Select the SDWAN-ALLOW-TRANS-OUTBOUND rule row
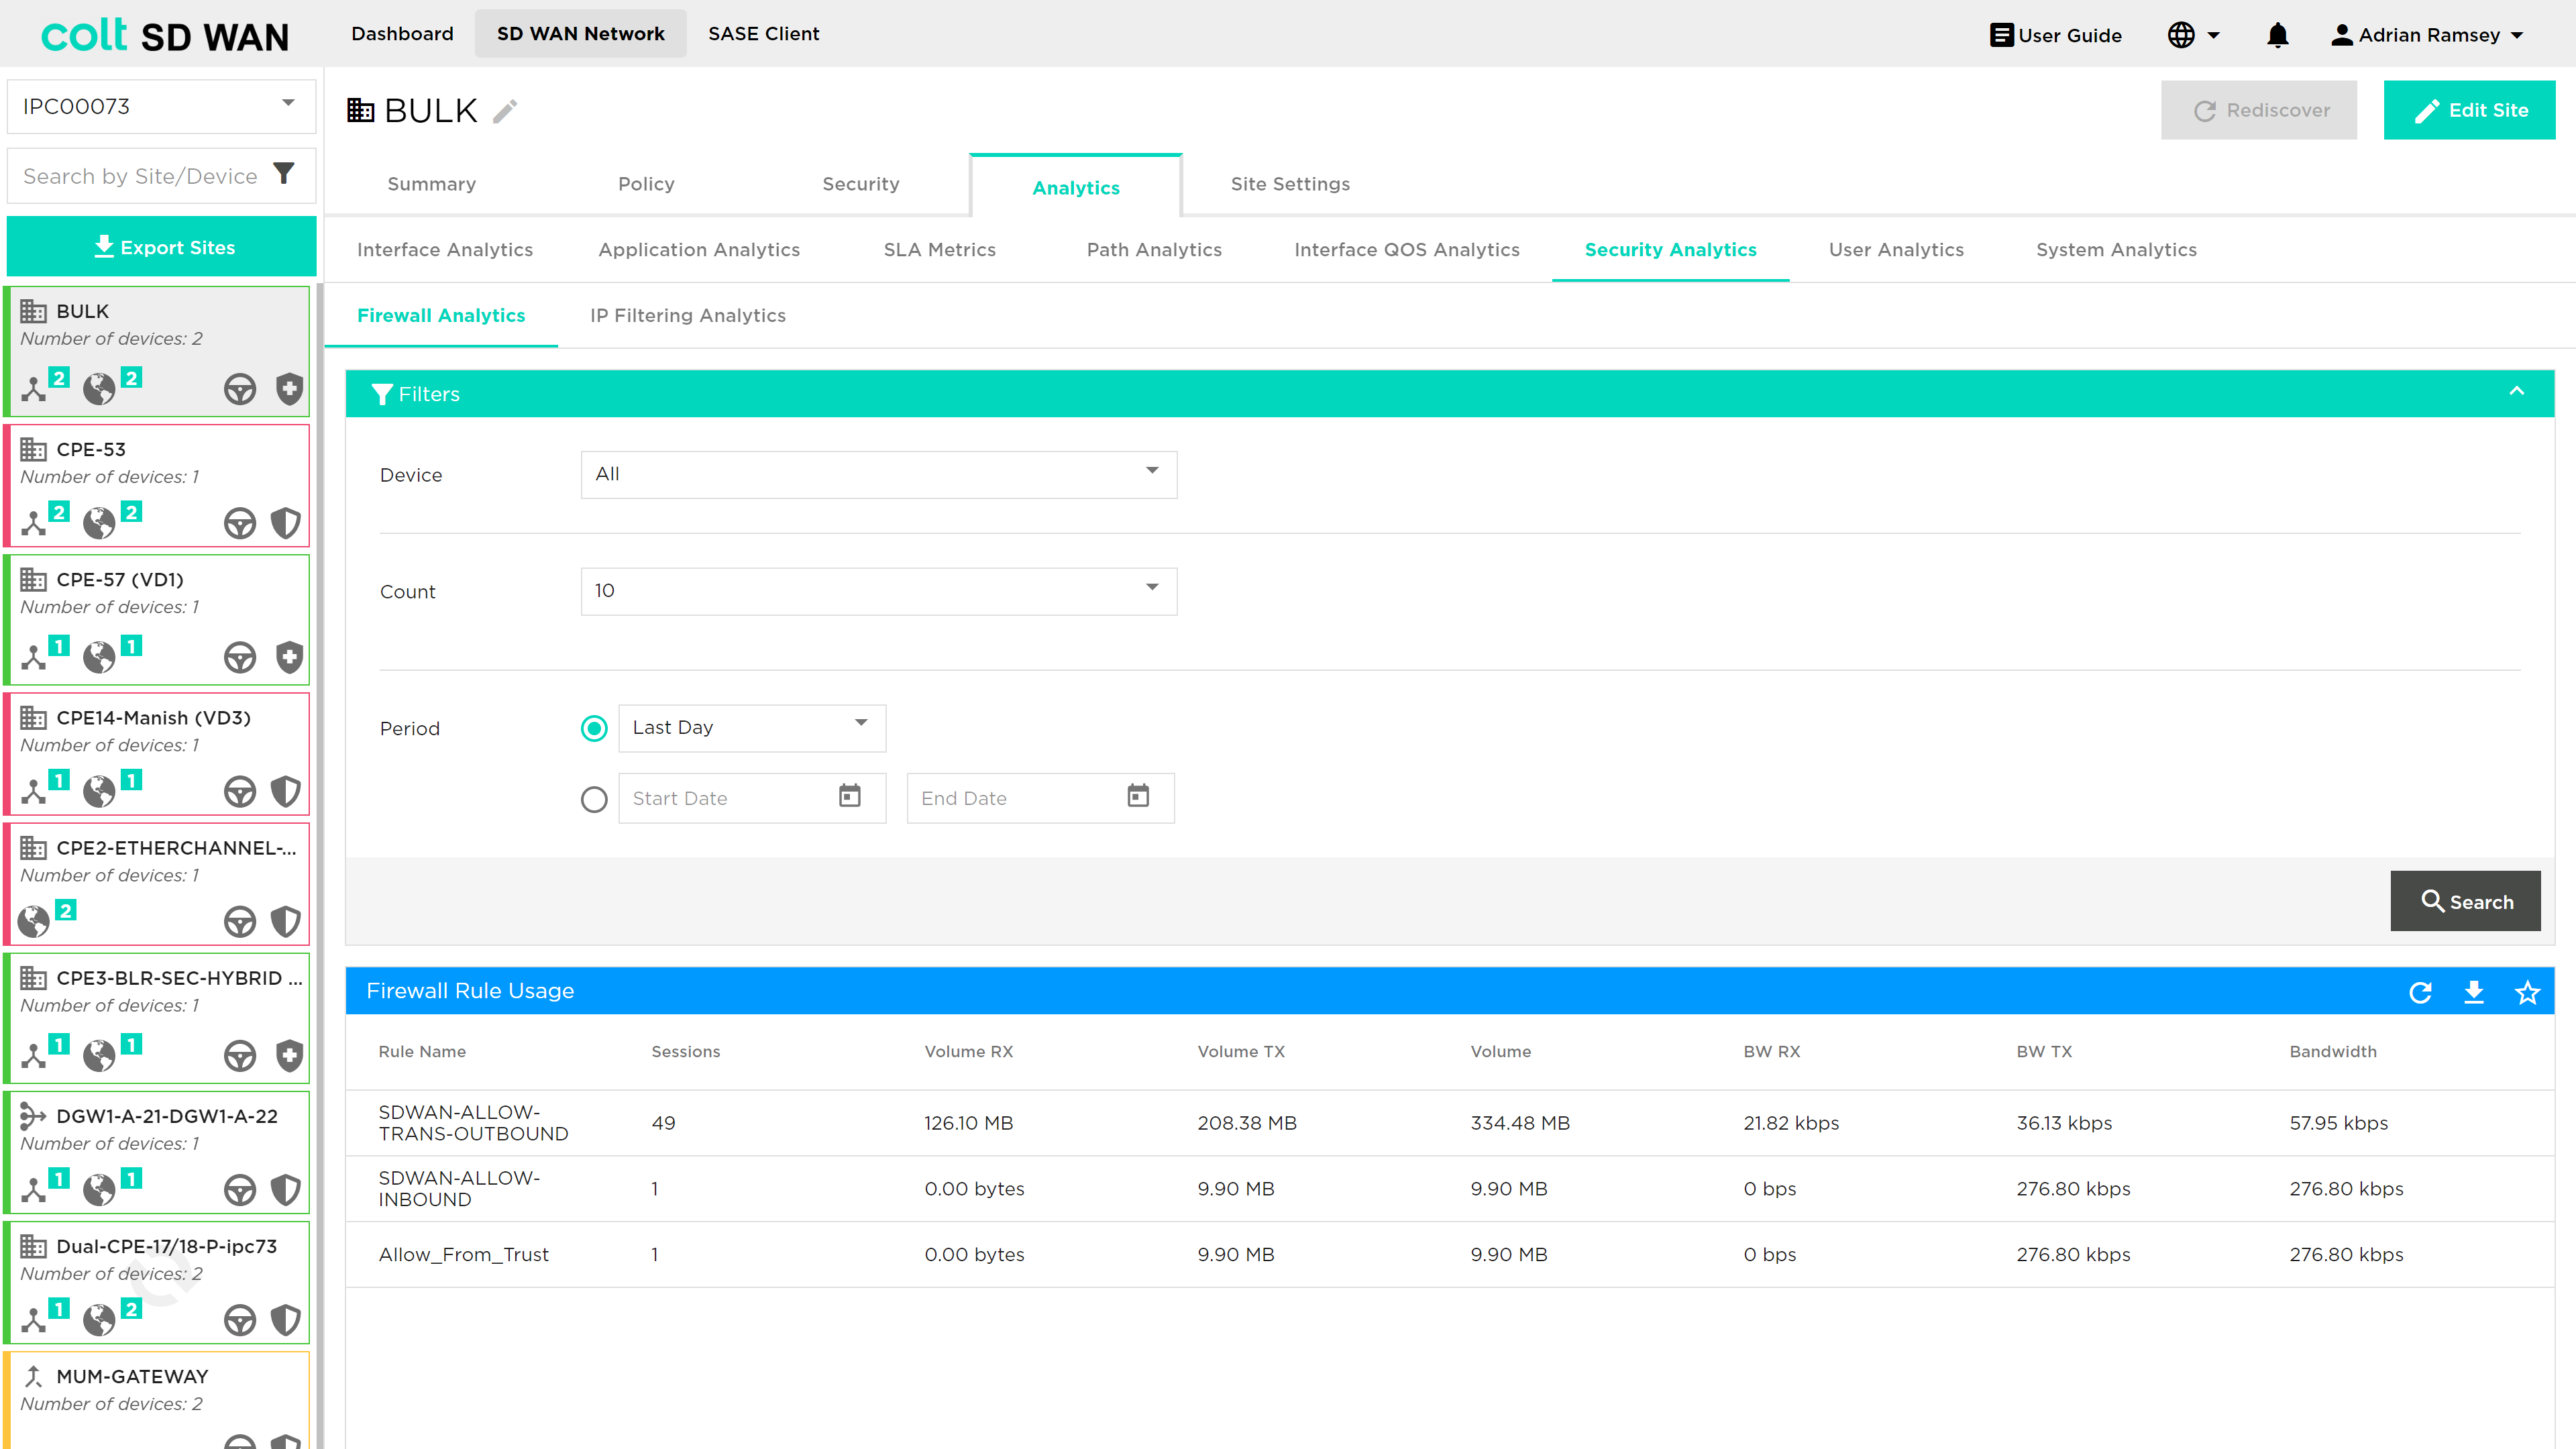Viewport: 2576px width, 1449px height. (x=1449, y=1123)
